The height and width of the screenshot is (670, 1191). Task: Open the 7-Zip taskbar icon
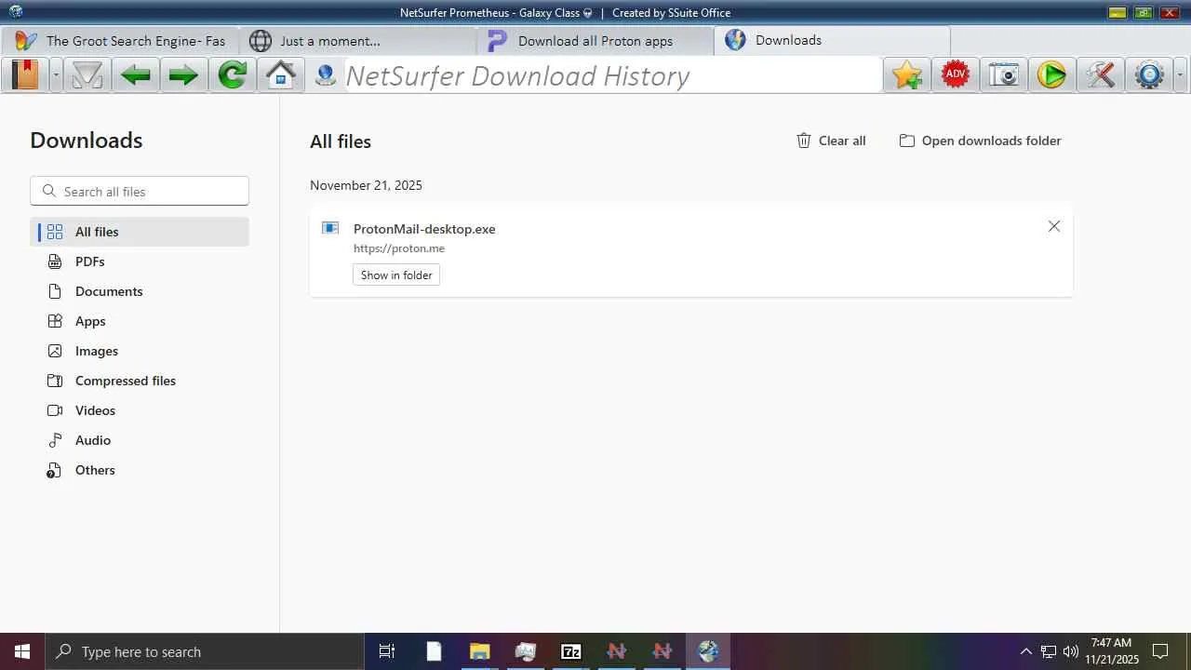click(571, 651)
